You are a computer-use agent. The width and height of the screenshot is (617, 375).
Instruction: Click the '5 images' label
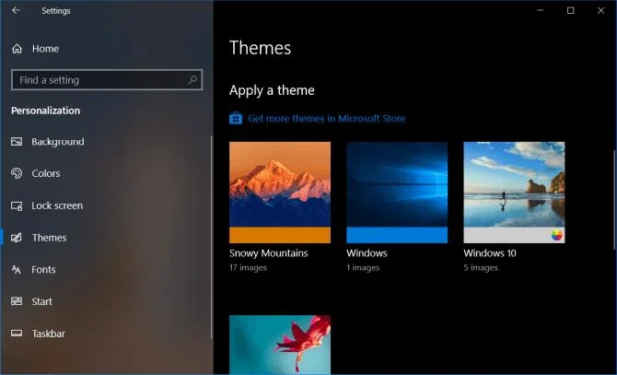481,267
